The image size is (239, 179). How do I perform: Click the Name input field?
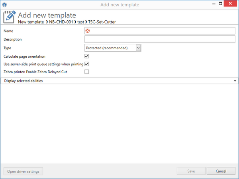coord(160,31)
